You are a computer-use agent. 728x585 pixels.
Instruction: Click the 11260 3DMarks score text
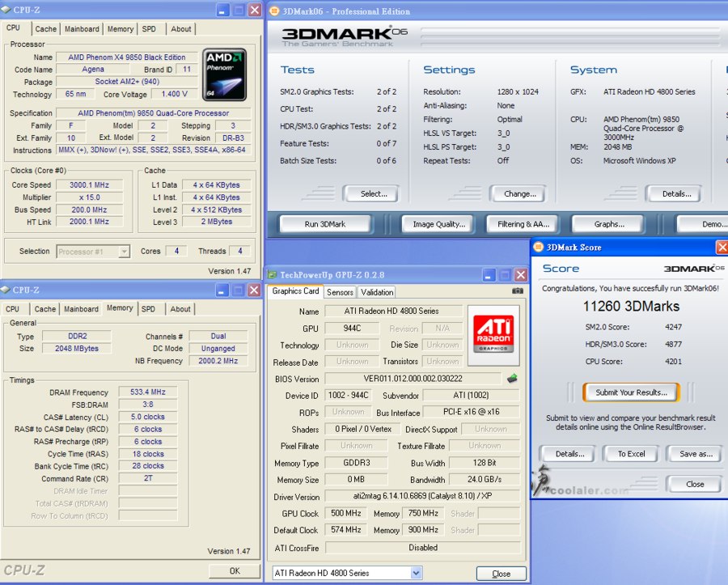coord(631,307)
